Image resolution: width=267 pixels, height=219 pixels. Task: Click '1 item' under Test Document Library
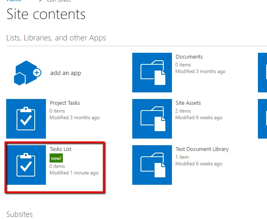pyautogui.click(x=182, y=157)
